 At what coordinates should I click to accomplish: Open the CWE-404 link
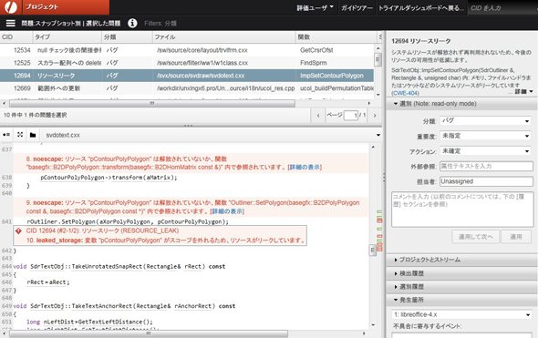pyautogui.click(x=406, y=93)
